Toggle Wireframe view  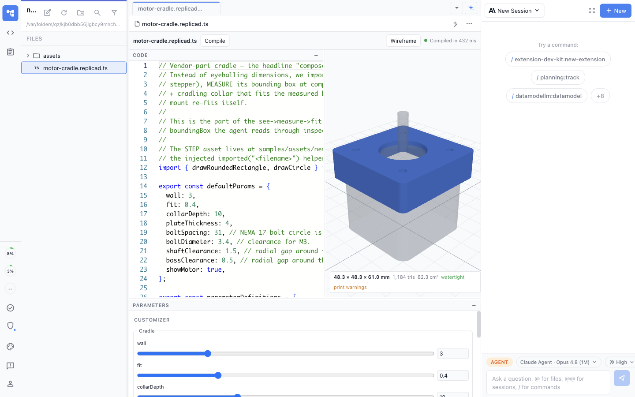point(403,41)
